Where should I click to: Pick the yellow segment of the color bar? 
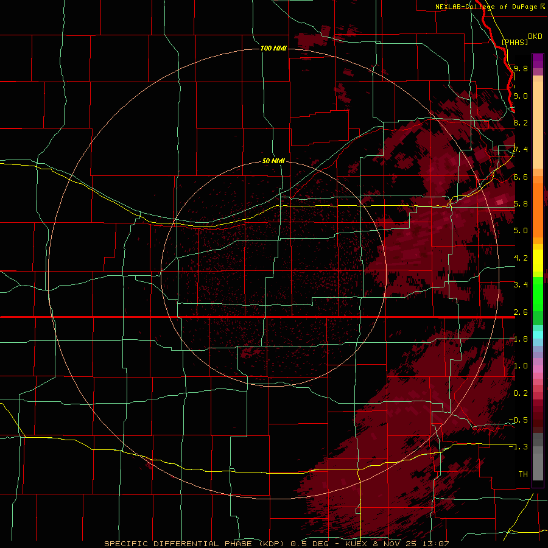(538, 261)
